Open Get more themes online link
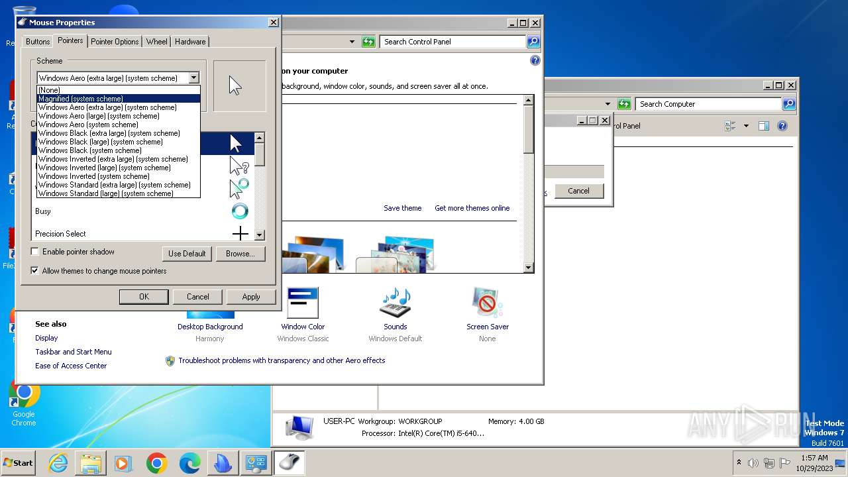 [x=472, y=208]
